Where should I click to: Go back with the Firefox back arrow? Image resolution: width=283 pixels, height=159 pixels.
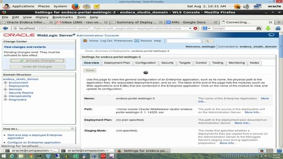(5, 28)
